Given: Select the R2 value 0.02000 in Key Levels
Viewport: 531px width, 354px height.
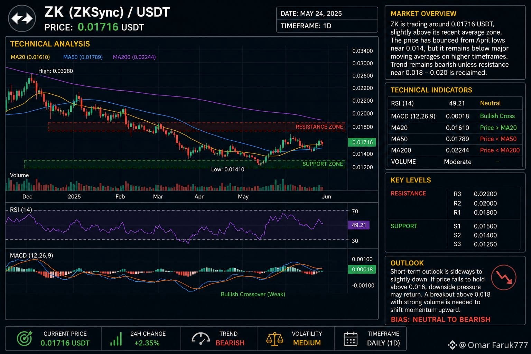Looking at the screenshot, I should coord(485,203).
